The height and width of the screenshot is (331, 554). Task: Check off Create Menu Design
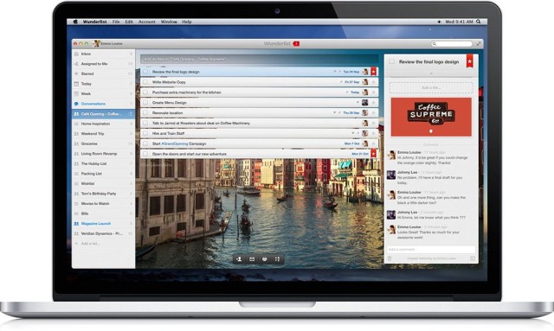145,102
